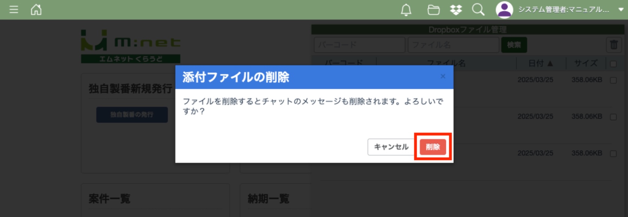Sort by the ファイル名 column header
This screenshot has width=628, height=217.
446,63
